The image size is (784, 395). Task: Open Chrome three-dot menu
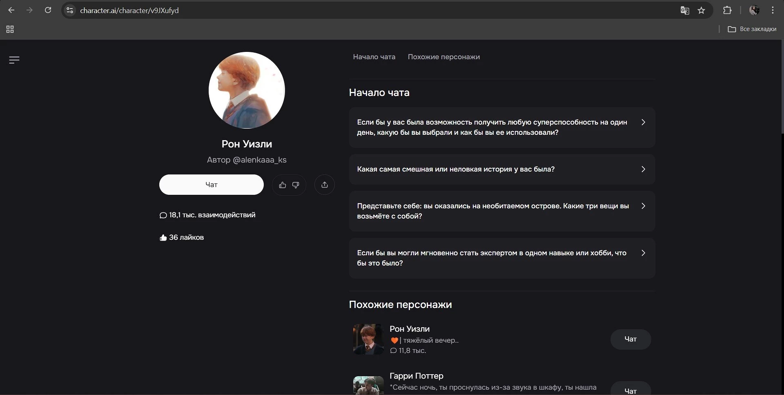pyautogui.click(x=773, y=11)
